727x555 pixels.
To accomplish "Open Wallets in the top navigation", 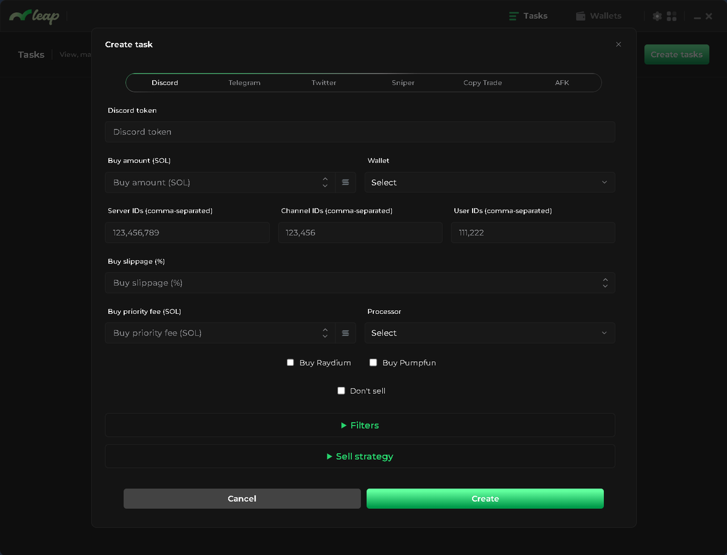I will pos(599,16).
